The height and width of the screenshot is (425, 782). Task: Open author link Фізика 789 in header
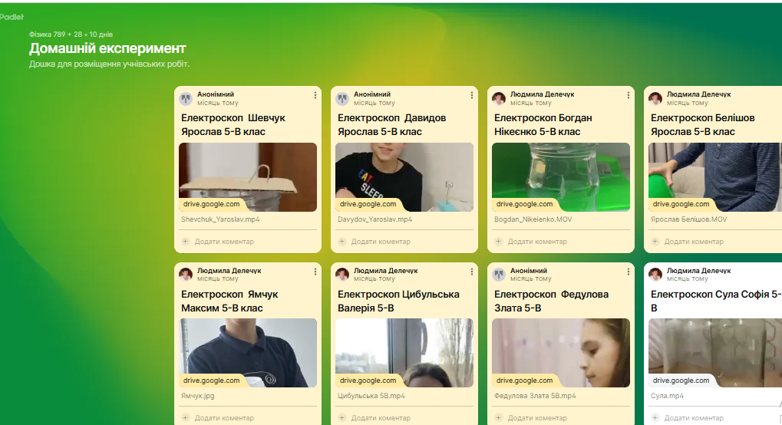48,35
